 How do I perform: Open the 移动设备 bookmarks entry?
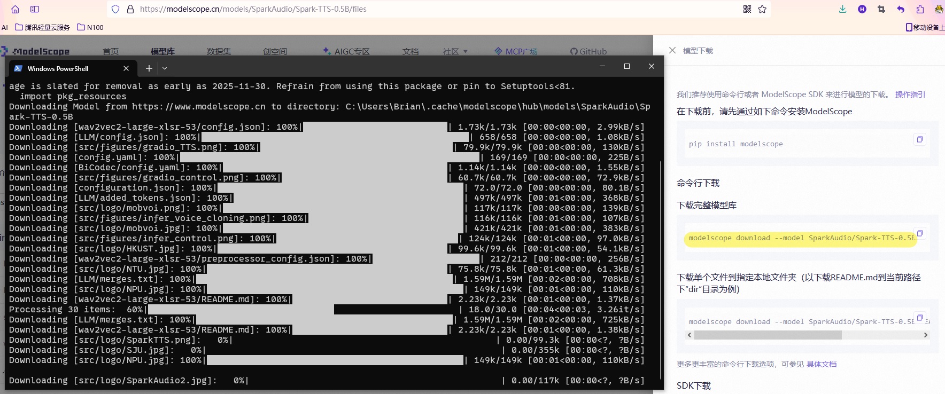pyautogui.click(x=925, y=27)
